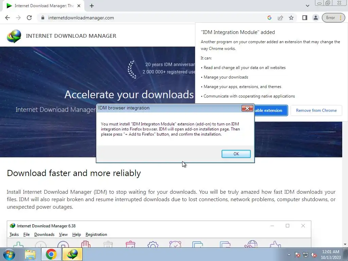
Task: Click the Chrome Error menu button
Action: [x=333, y=18]
